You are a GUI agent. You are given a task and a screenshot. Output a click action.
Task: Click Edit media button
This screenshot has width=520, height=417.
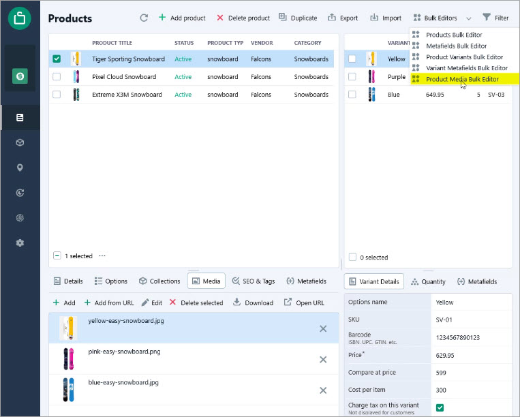coord(152,303)
